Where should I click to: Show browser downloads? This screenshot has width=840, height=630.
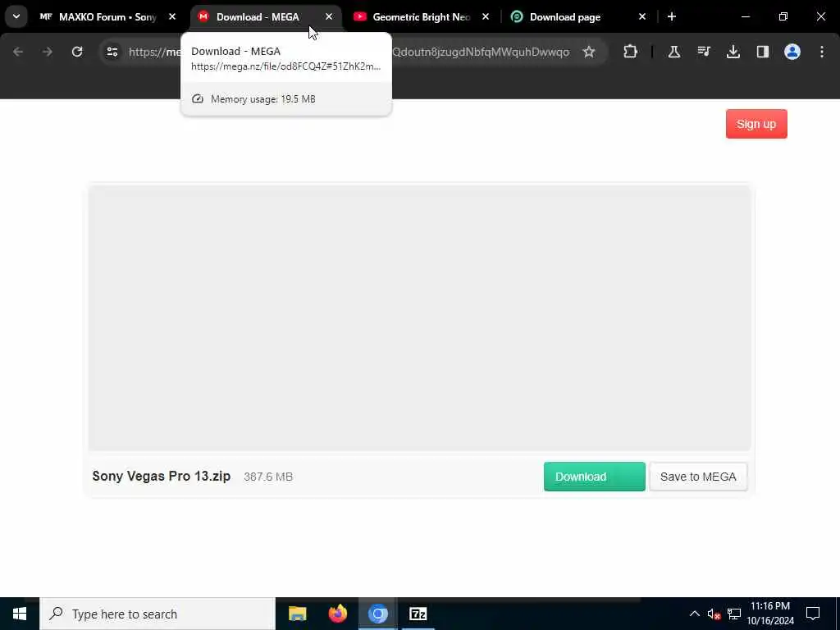[x=733, y=52]
